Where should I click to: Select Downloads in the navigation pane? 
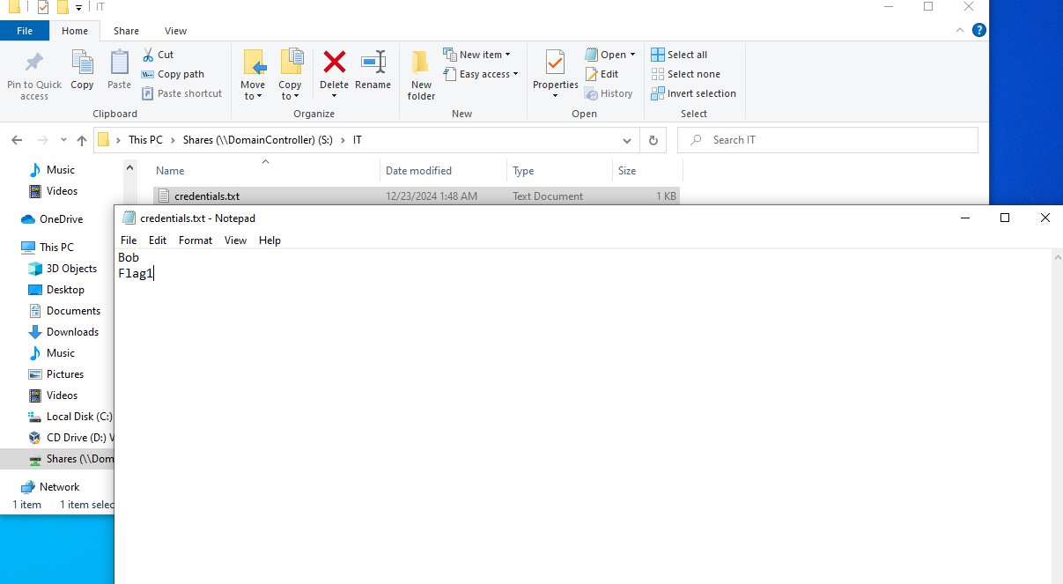click(x=72, y=332)
